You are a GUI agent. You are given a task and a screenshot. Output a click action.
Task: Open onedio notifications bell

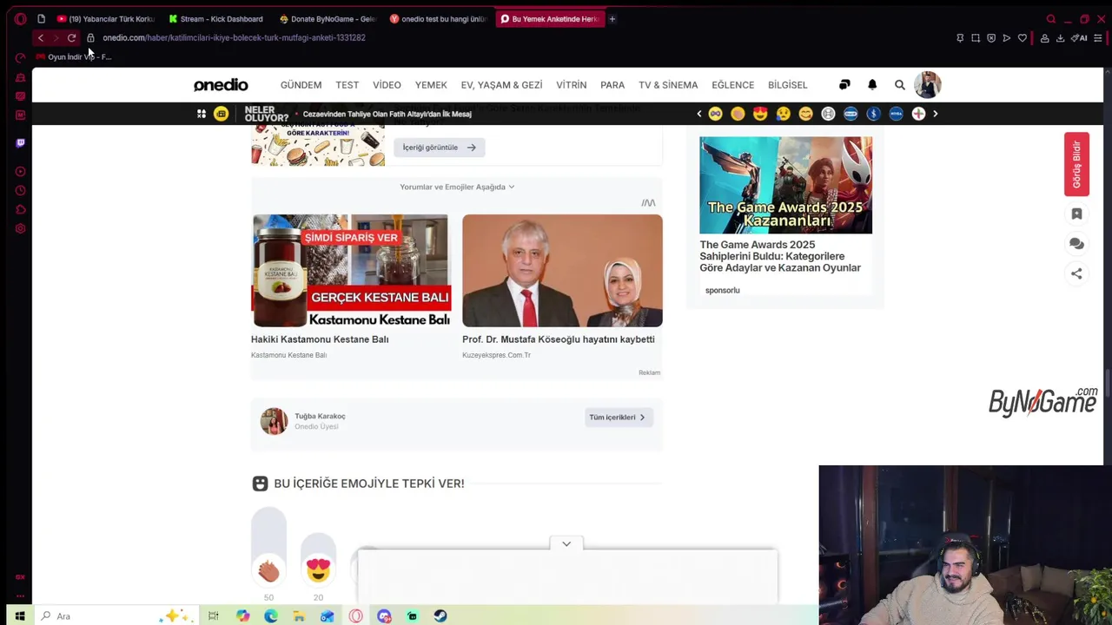(872, 85)
